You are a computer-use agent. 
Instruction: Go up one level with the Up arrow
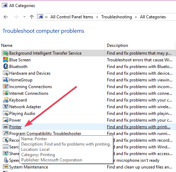(32, 17)
